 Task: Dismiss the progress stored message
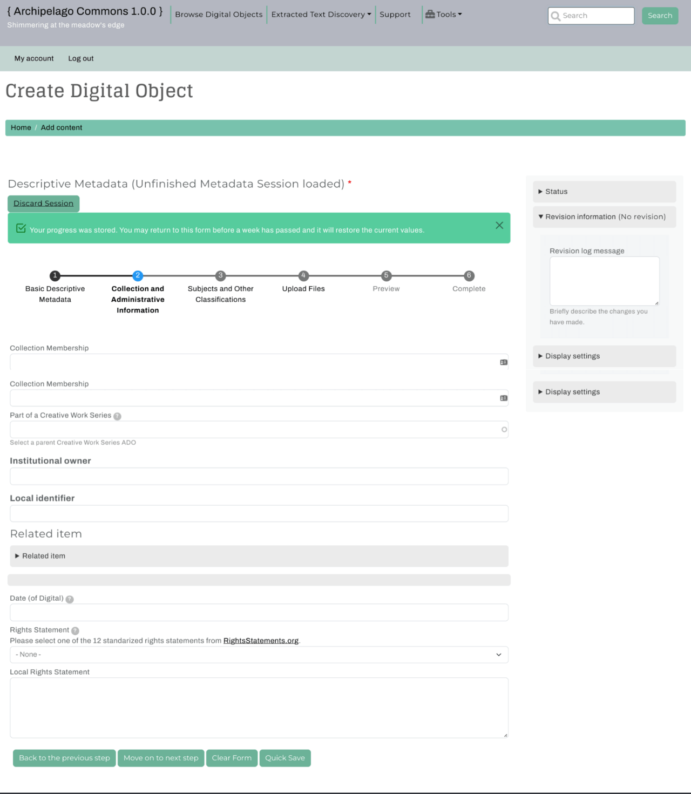pos(499,226)
